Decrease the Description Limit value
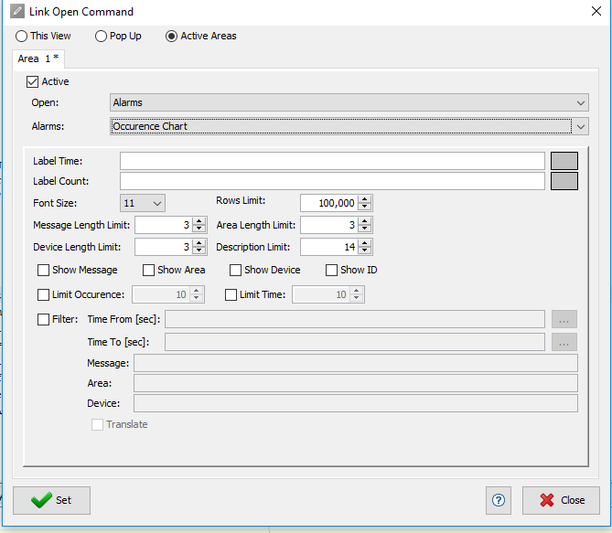The width and height of the screenshot is (612, 533). point(364,251)
